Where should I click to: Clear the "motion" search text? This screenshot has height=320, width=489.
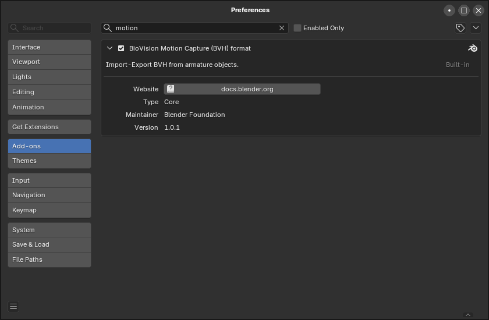(x=282, y=28)
